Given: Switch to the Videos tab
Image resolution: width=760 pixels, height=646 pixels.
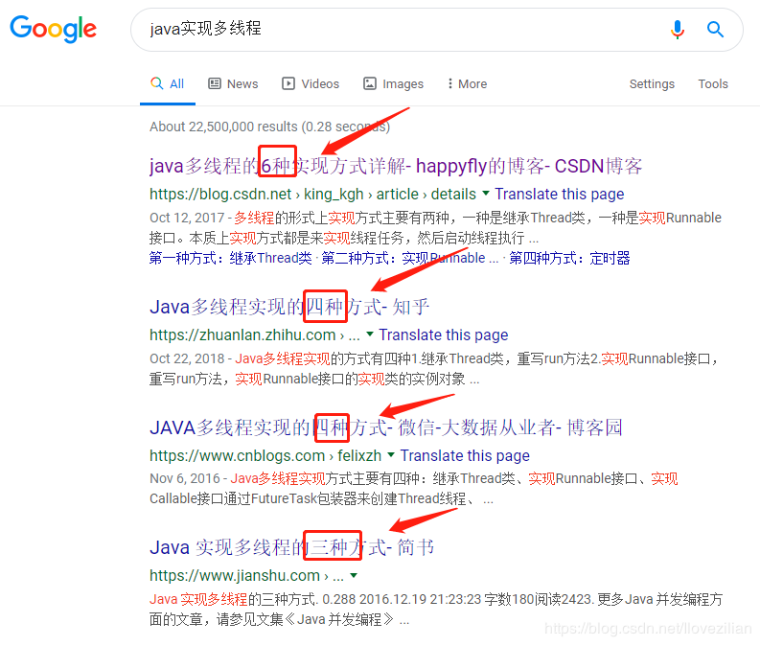Looking at the screenshot, I should 311,83.
